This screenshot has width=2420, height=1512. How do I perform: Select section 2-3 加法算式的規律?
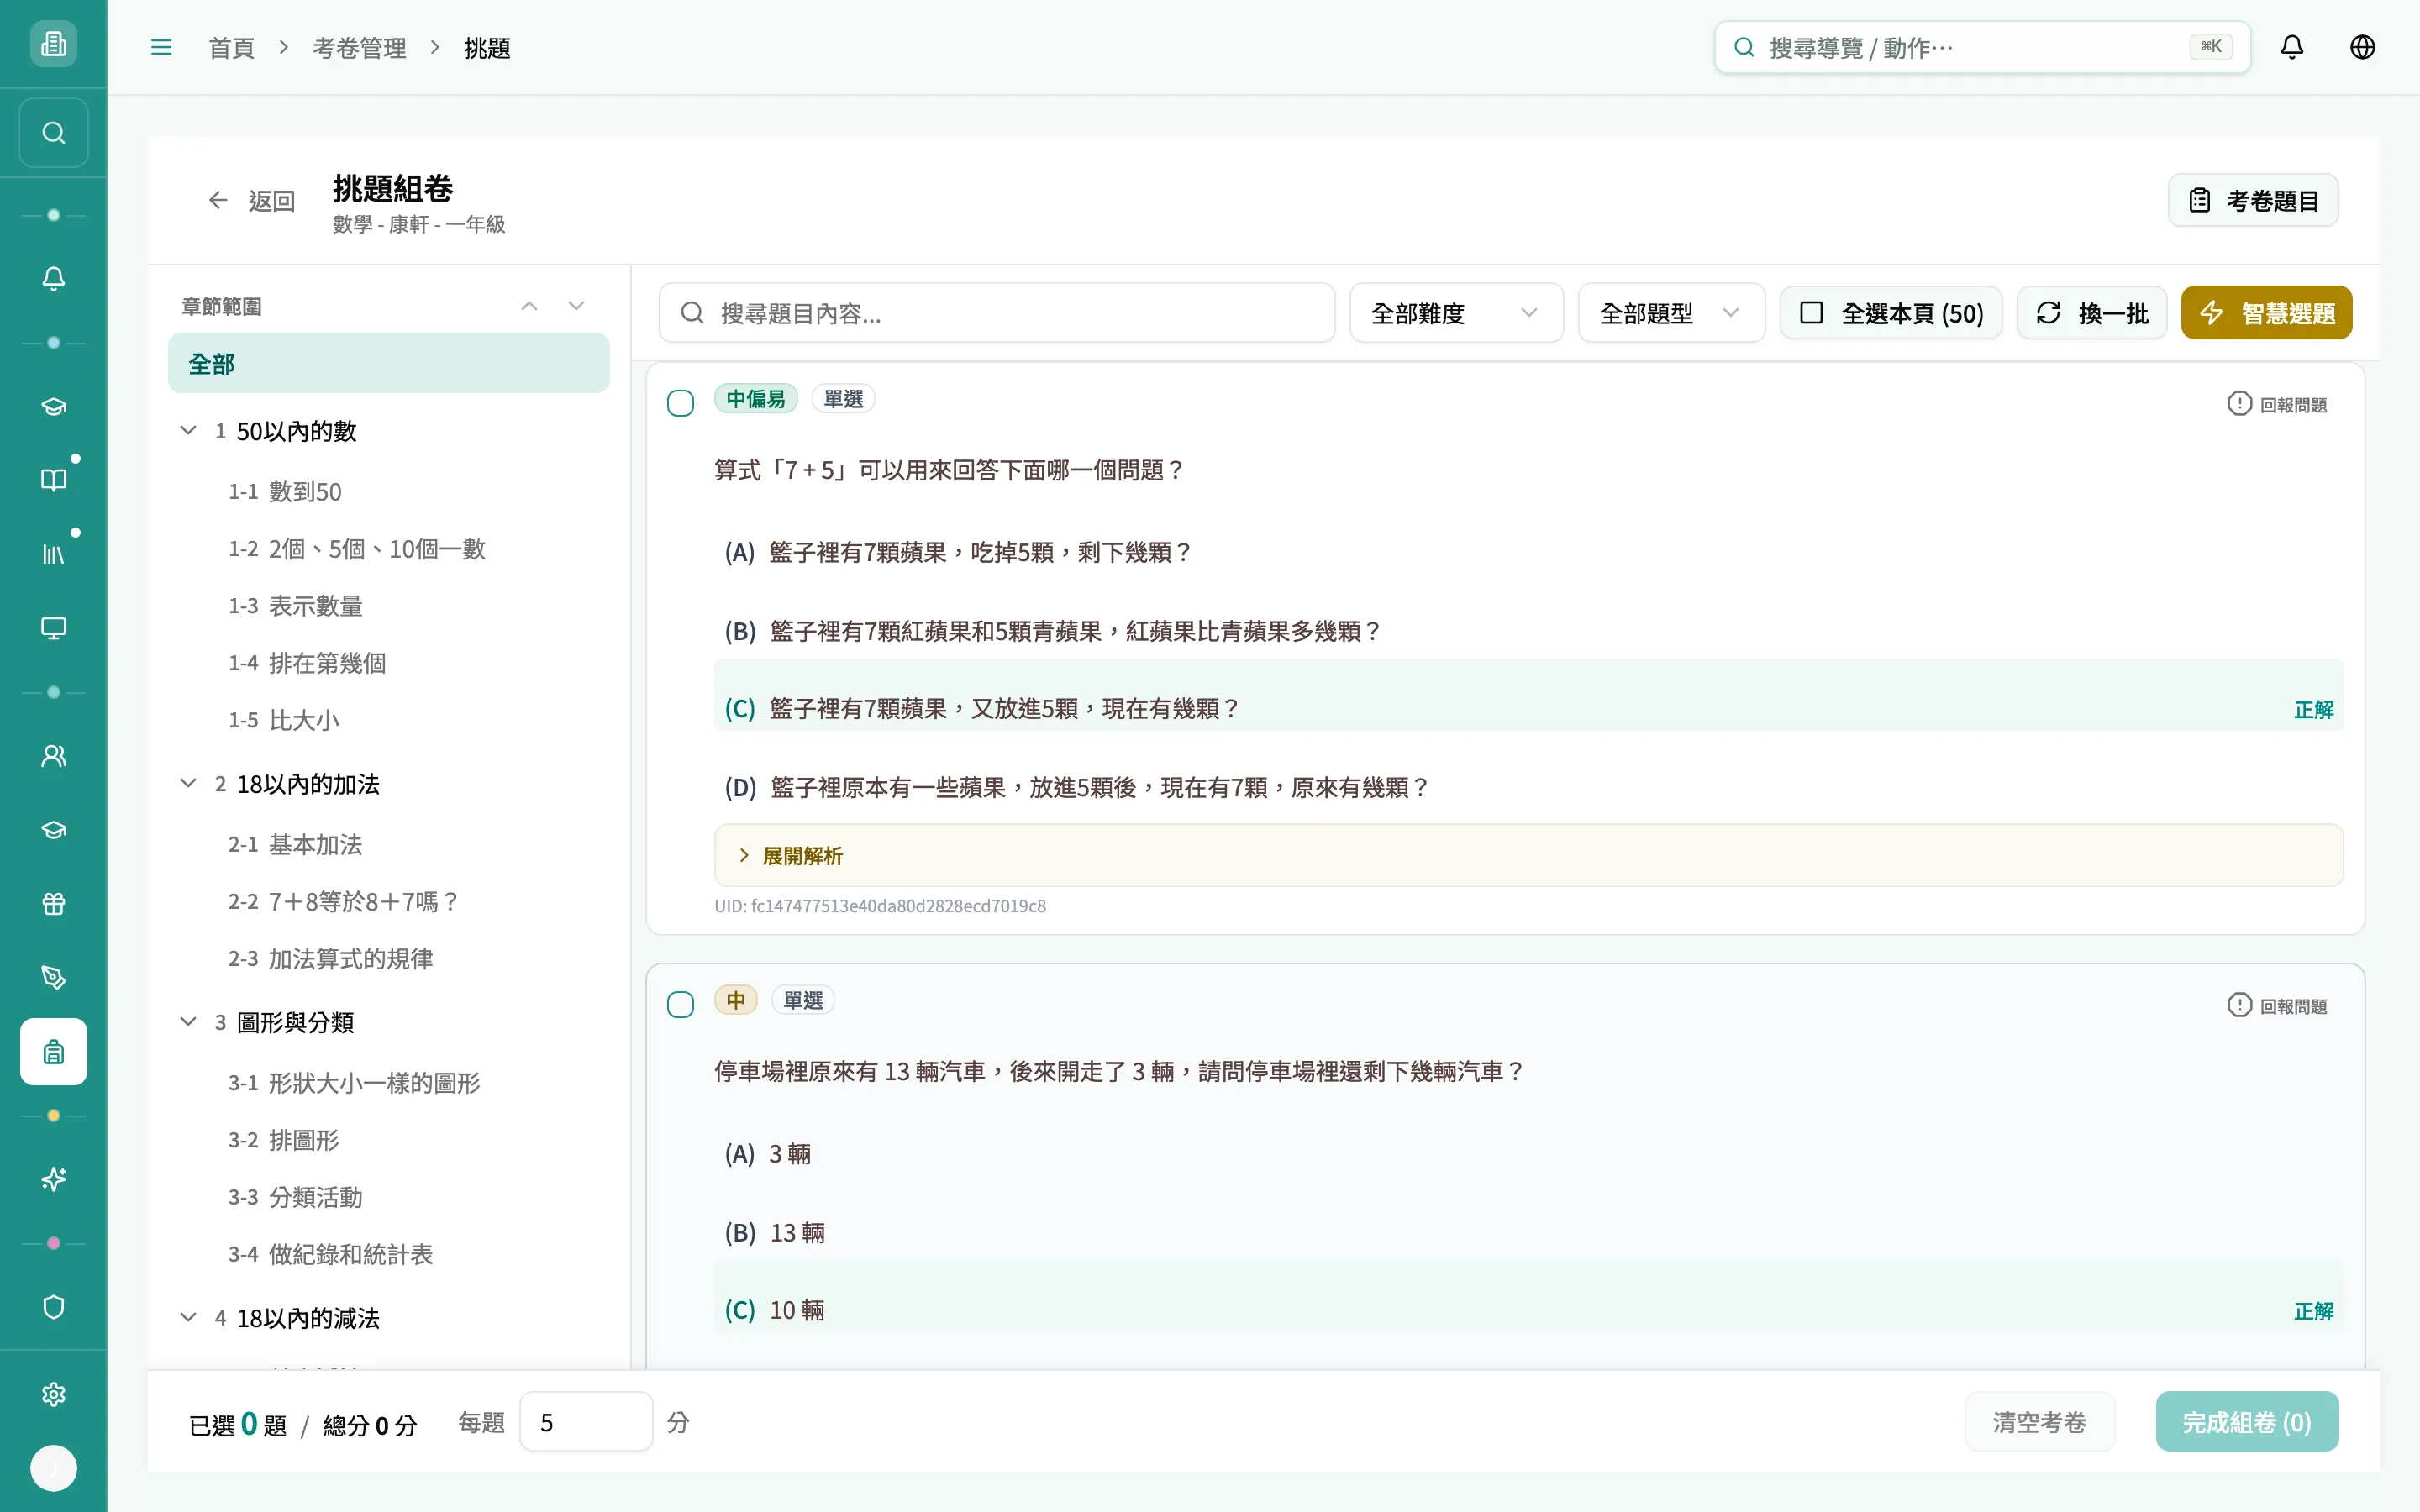coord(331,958)
